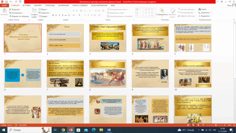
Task: Click Преобразовать в SmartArt
Action: tap(120, 16)
